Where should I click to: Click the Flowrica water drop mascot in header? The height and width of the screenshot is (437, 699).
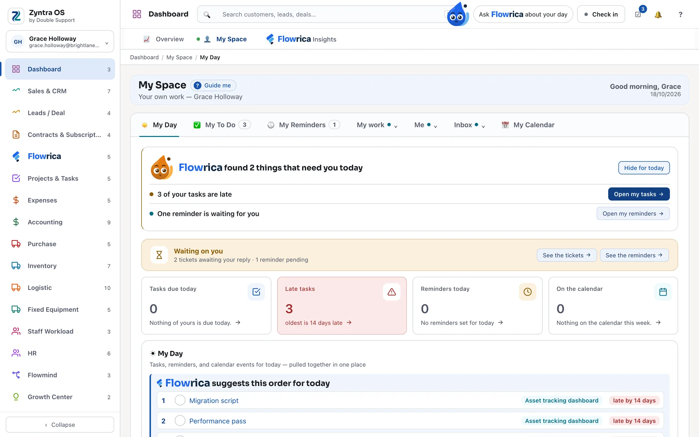[457, 14]
